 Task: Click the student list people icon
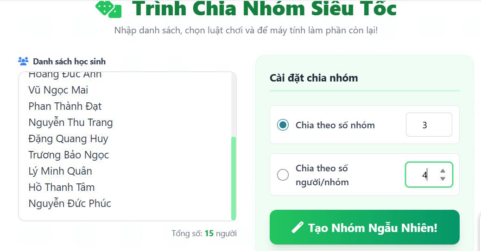click(x=23, y=61)
